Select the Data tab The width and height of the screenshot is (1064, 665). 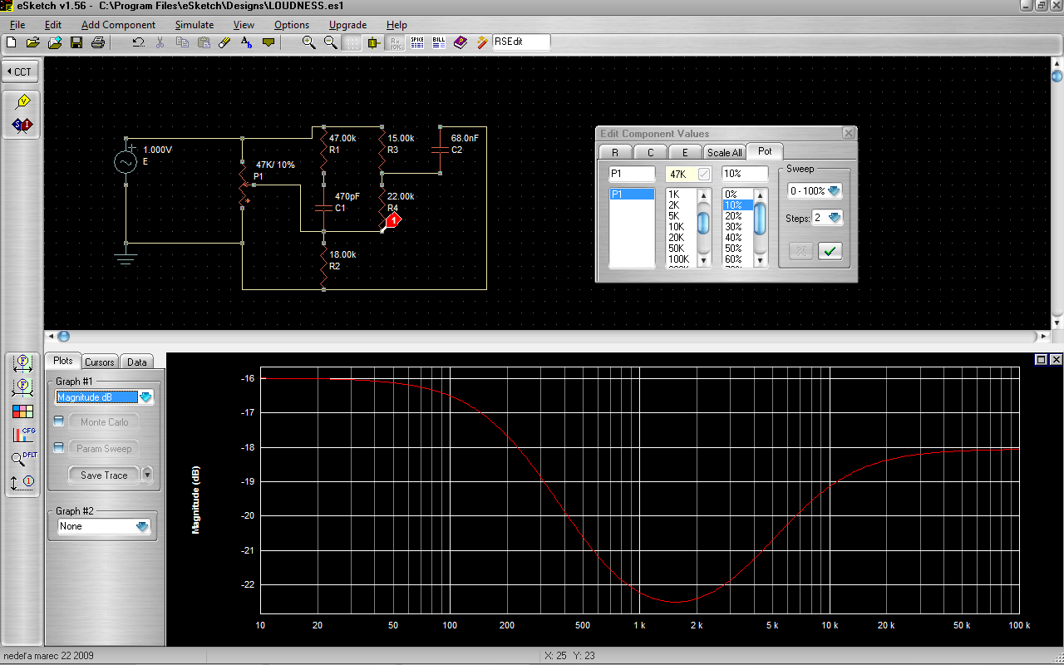(137, 362)
